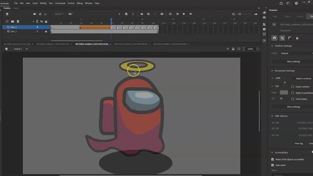Click the orange tween span on Layer_1
Viewport: 313px width, 176px height.
pos(95,27)
